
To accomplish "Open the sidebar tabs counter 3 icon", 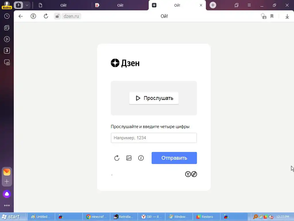I will pyautogui.click(x=7, y=51).
